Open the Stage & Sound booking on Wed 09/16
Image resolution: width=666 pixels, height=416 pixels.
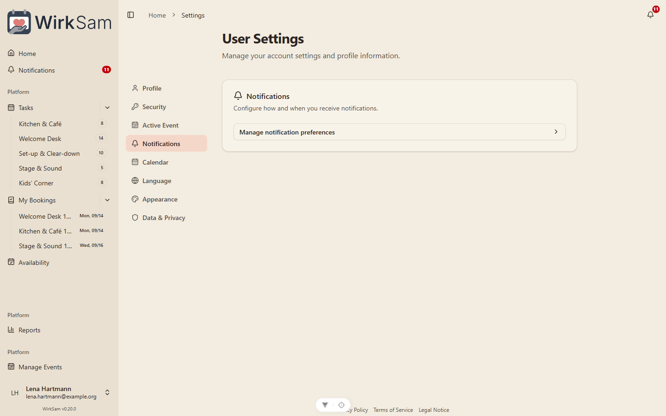click(62, 245)
